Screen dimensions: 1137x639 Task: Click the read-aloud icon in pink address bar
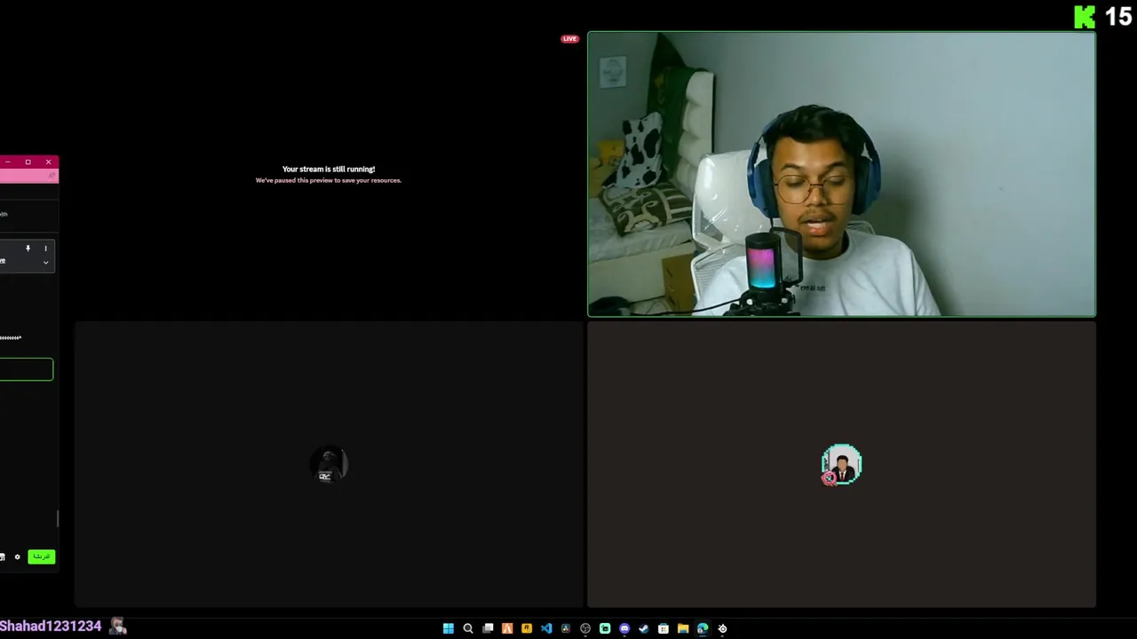(52, 176)
